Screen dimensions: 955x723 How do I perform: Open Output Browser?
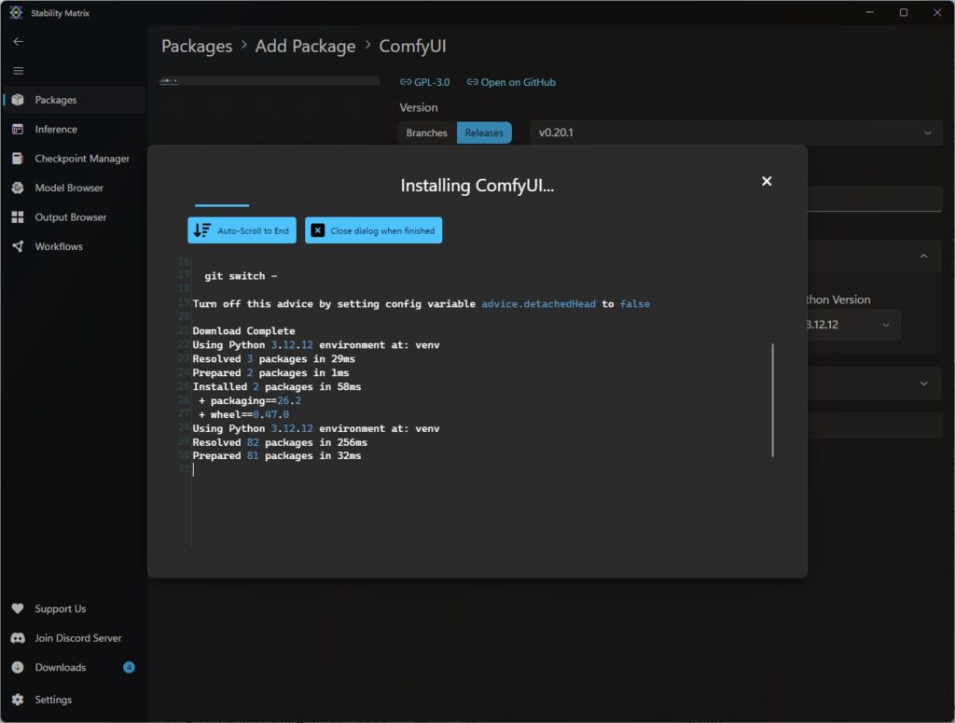pos(74,216)
